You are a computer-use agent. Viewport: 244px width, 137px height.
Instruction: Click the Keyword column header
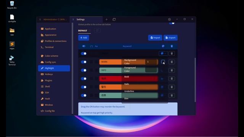coord(127,46)
